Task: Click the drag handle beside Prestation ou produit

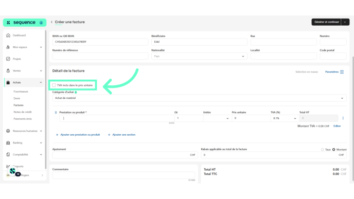Action: (x=56, y=113)
